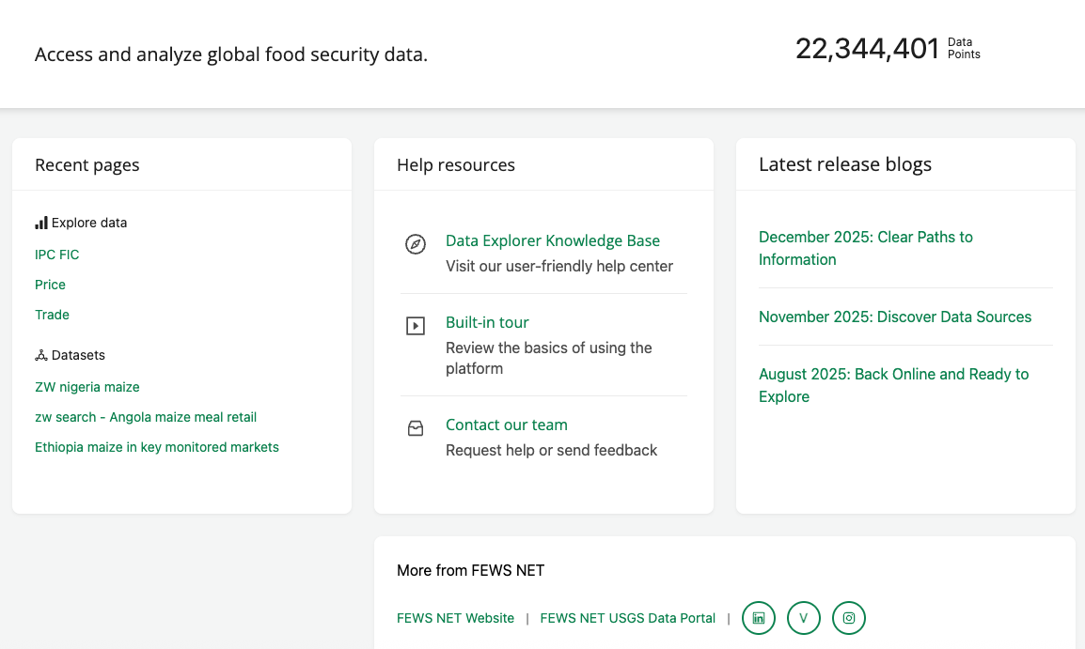Click the compass icon beside Data Explorer Knowledge Base

pos(415,244)
